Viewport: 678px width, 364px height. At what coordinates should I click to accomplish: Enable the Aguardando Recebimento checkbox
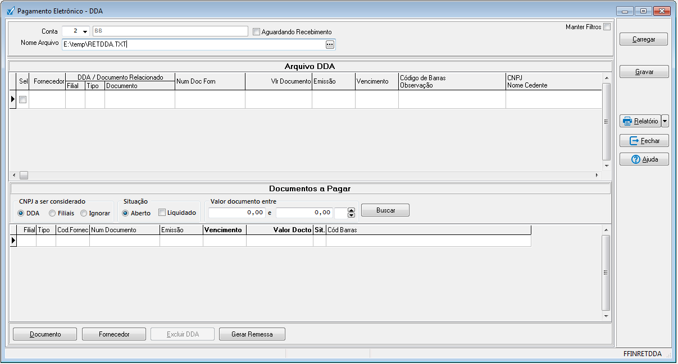click(x=257, y=32)
